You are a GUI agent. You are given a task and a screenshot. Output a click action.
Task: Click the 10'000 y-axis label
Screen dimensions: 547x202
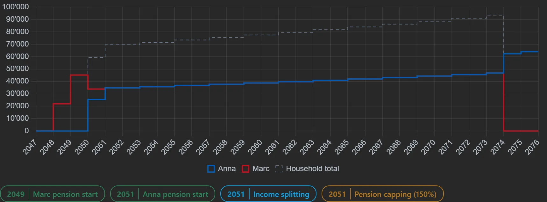[17, 118]
